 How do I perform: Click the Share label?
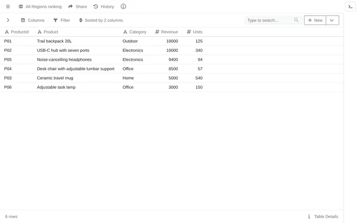pos(81,7)
